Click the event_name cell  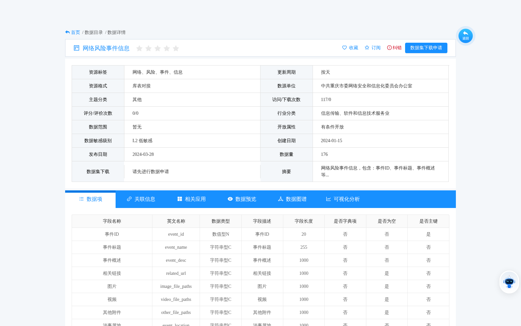[x=176, y=247]
